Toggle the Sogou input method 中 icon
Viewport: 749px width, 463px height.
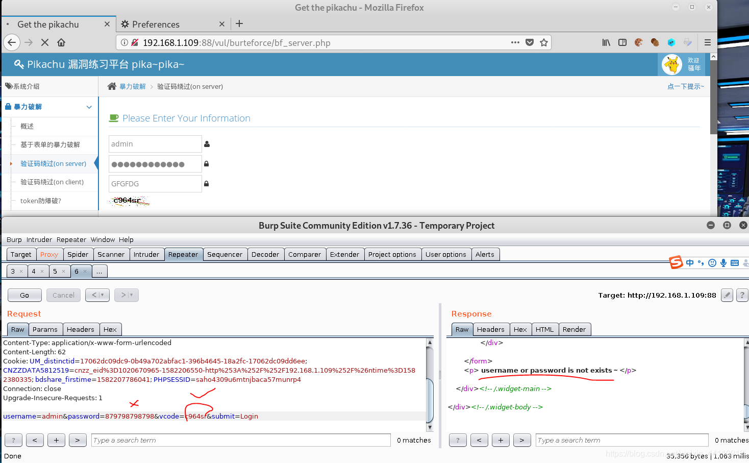(x=690, y=263)
